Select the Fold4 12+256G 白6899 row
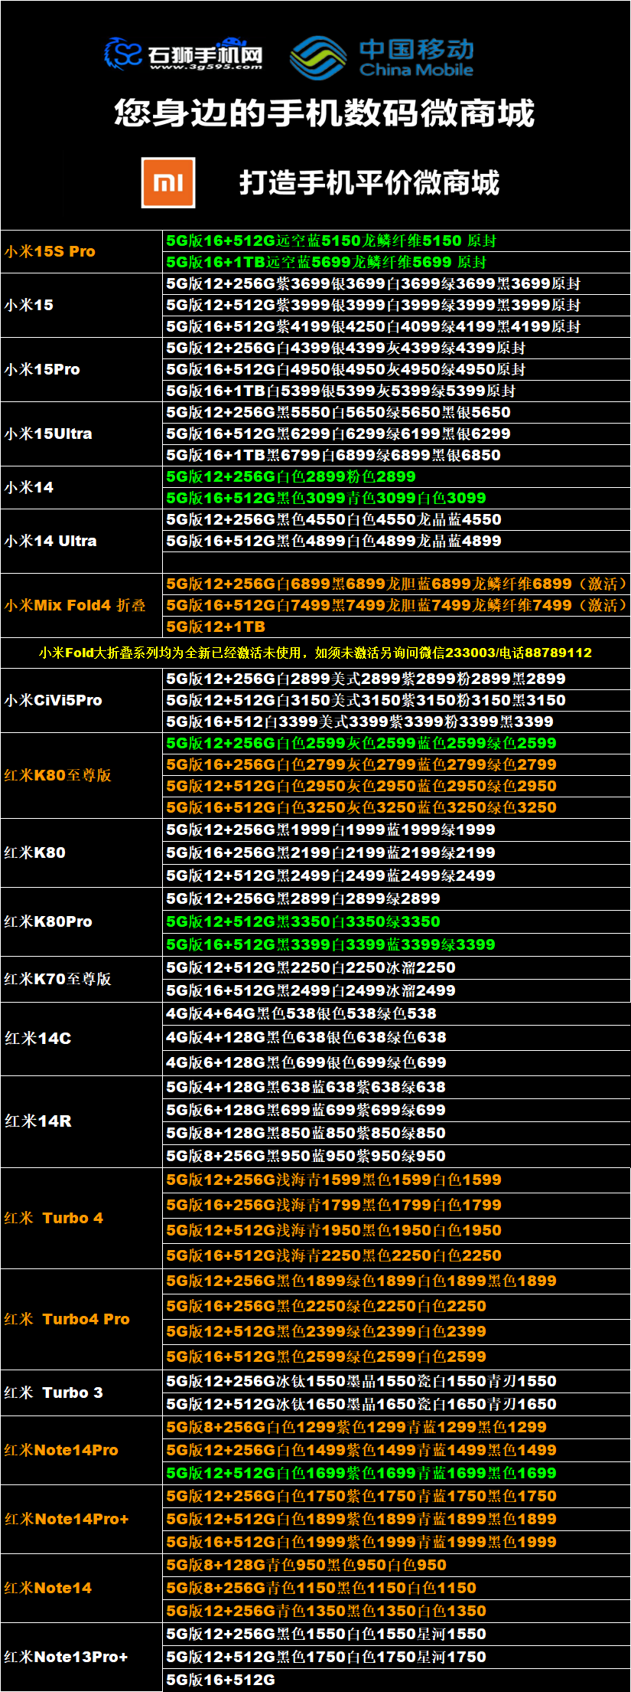The image size is (631, 1692). [x=397, y=584]
